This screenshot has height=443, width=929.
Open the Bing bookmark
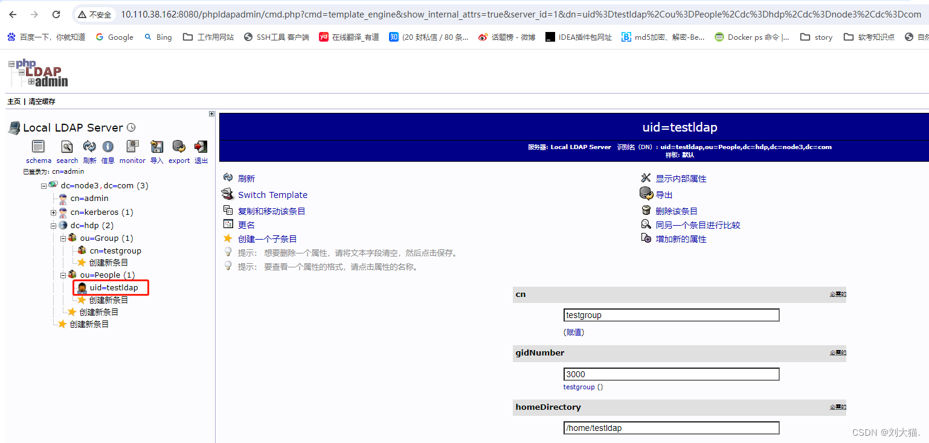click(158, 37)
